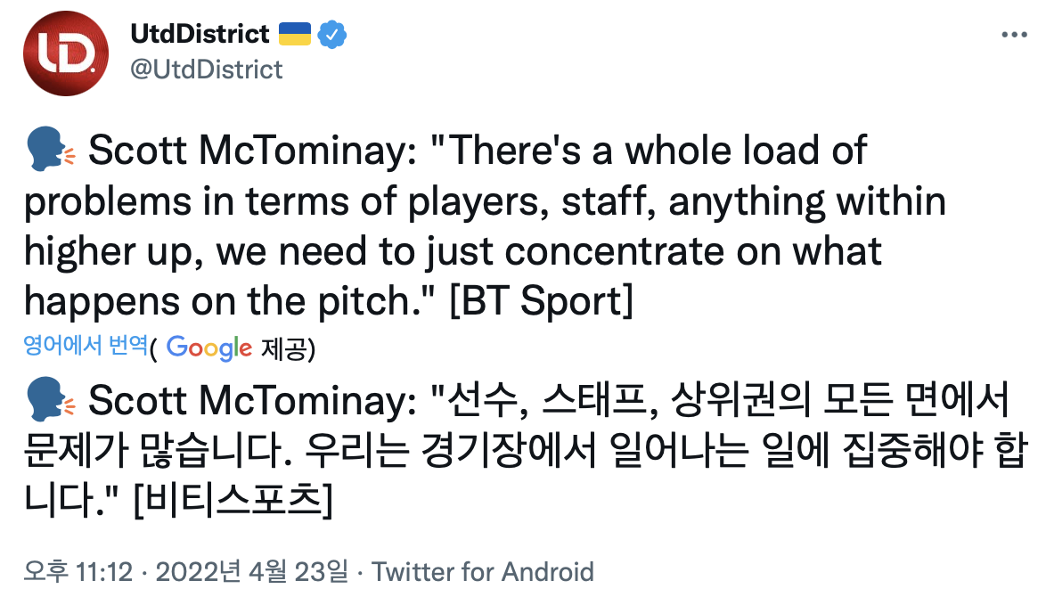Open the three-dot more options menu
This screenshot has height=597, width=1046.
(x=1015, y=35)
